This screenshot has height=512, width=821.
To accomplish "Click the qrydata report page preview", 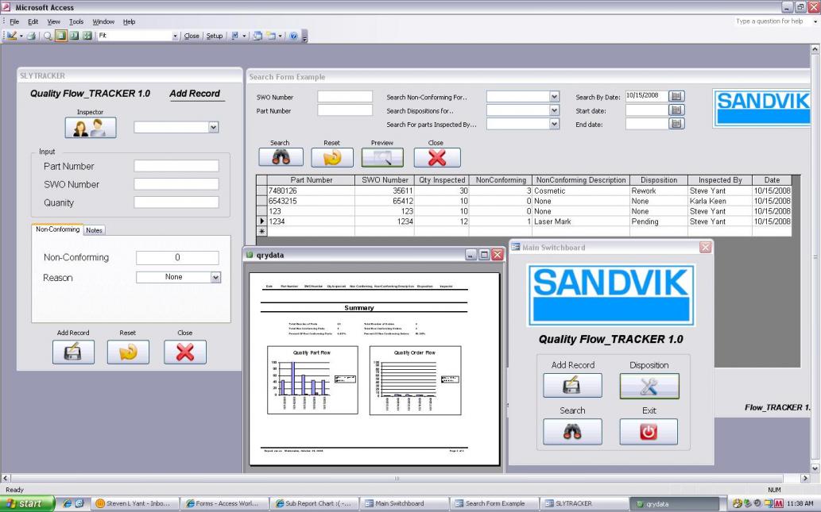I will 374,368.
